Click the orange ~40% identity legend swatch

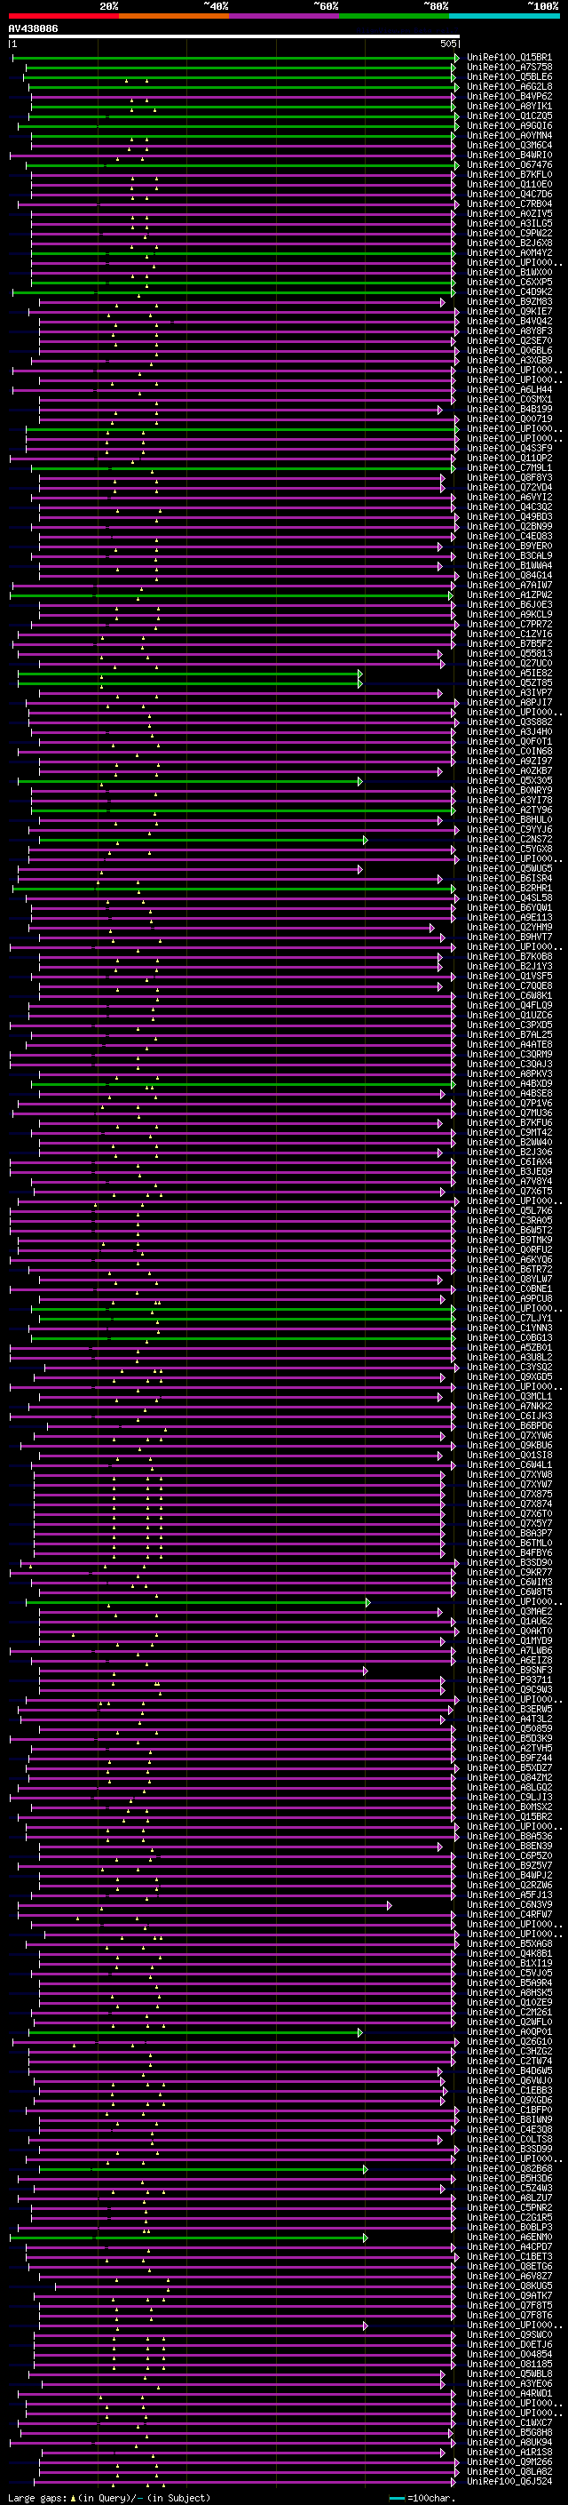pos(174,16)
